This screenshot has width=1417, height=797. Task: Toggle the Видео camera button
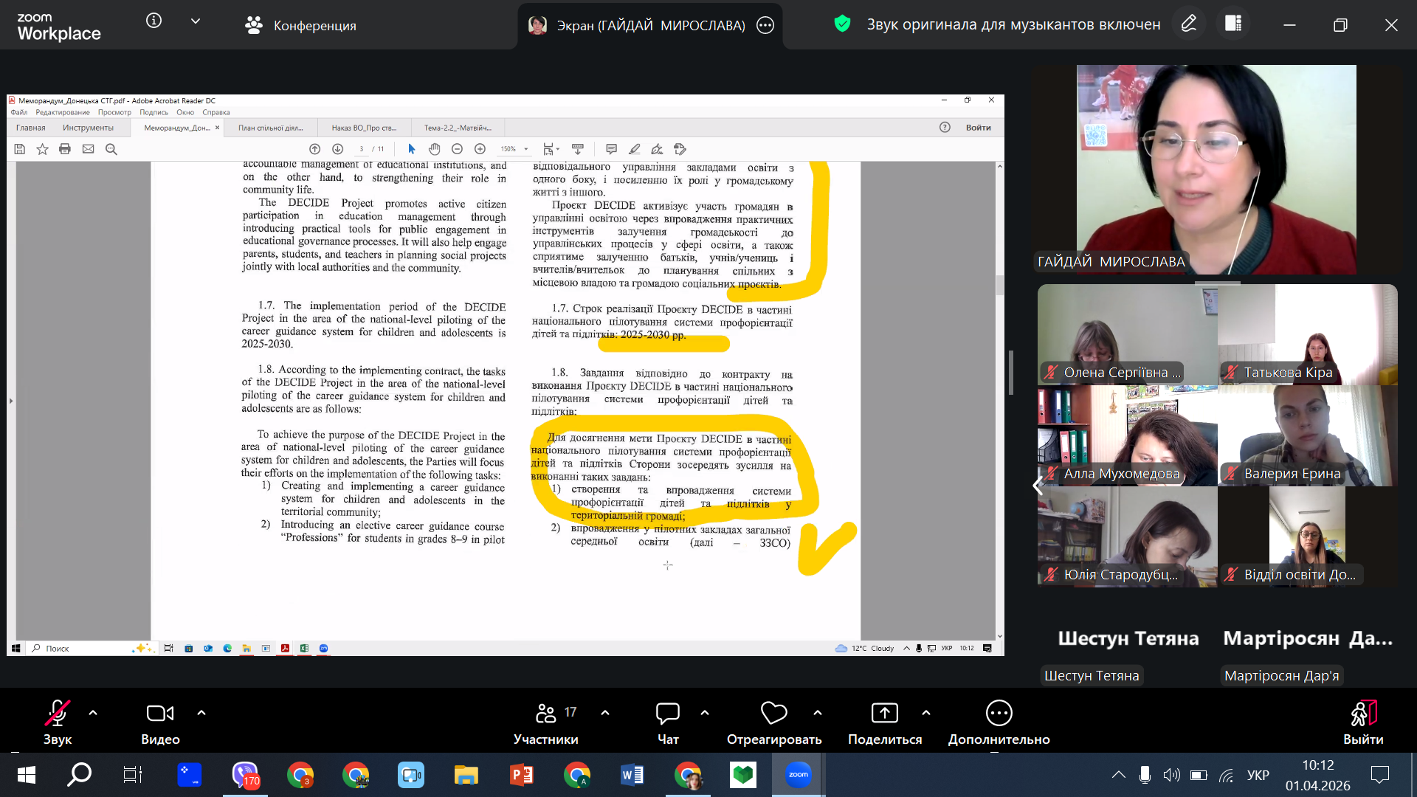(160, 714)
